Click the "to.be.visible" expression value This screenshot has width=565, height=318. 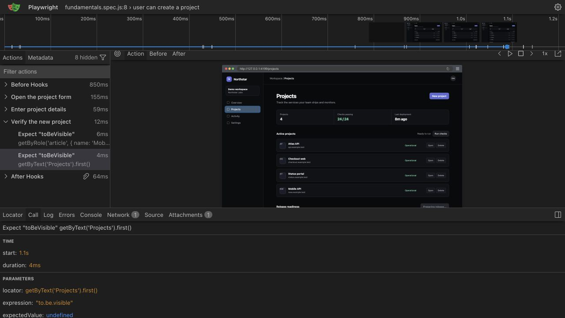(x=54, y=303)
